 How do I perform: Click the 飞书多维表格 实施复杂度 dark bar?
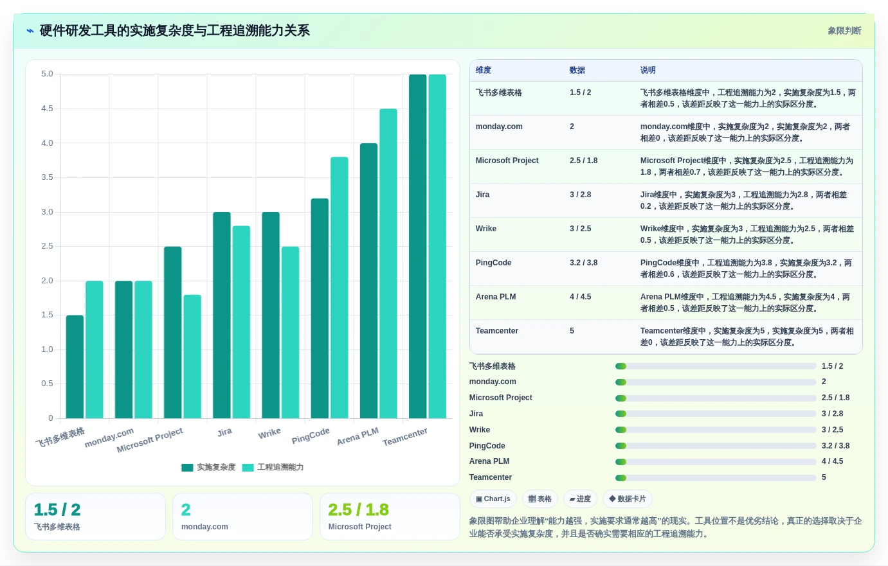(x=75, y=367)
